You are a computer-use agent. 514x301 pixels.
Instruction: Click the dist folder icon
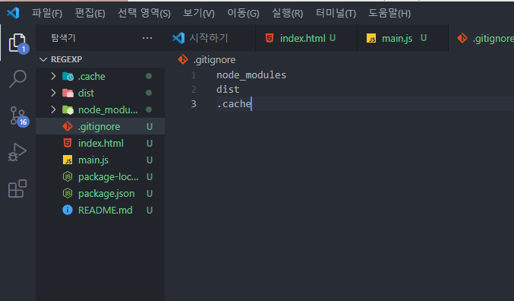[68, 93]
